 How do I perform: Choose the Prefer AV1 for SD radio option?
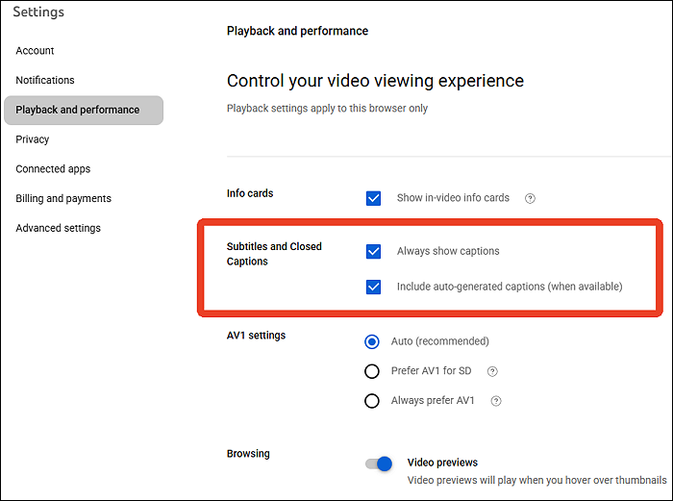(372, 371)
